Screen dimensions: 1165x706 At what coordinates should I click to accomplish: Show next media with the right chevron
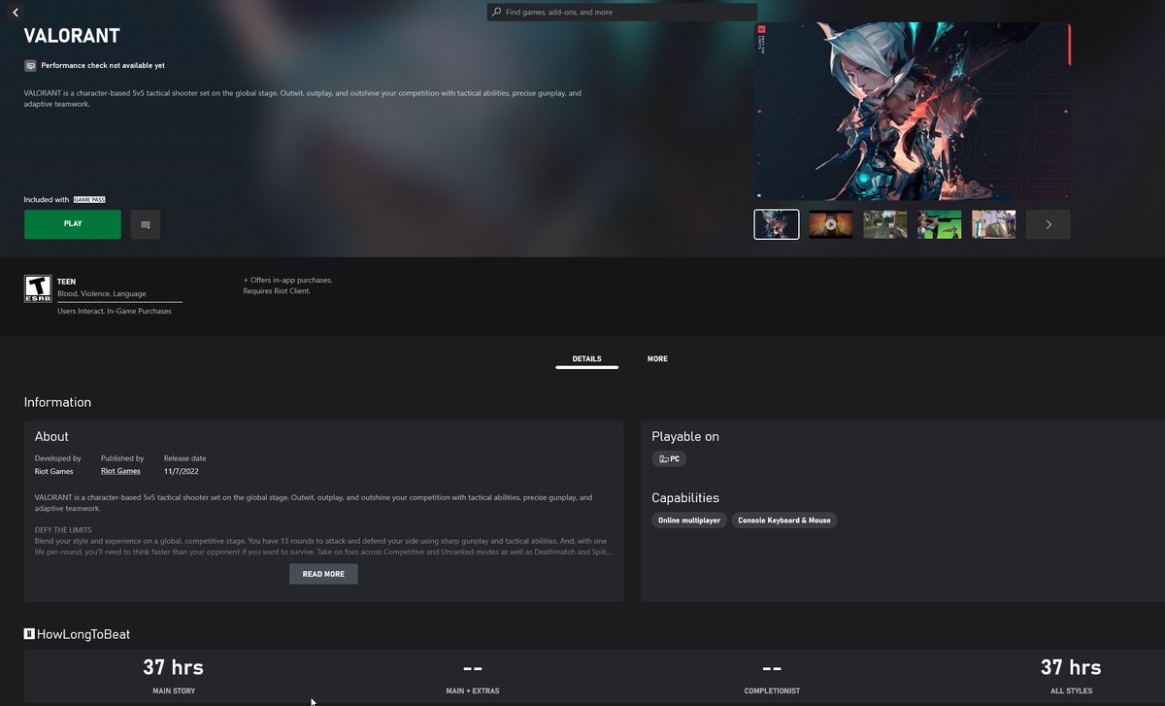coord(1048,224)
